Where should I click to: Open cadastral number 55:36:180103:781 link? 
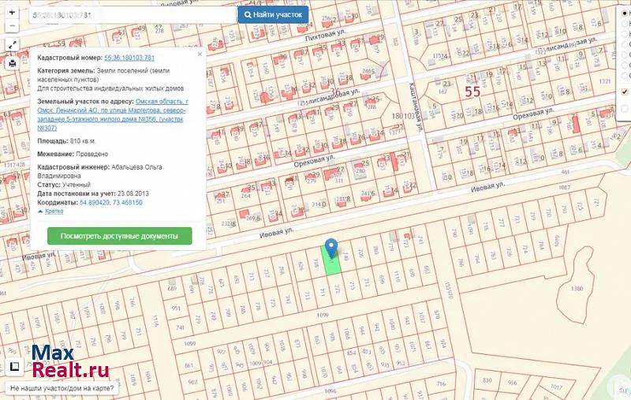coord(129,58)
